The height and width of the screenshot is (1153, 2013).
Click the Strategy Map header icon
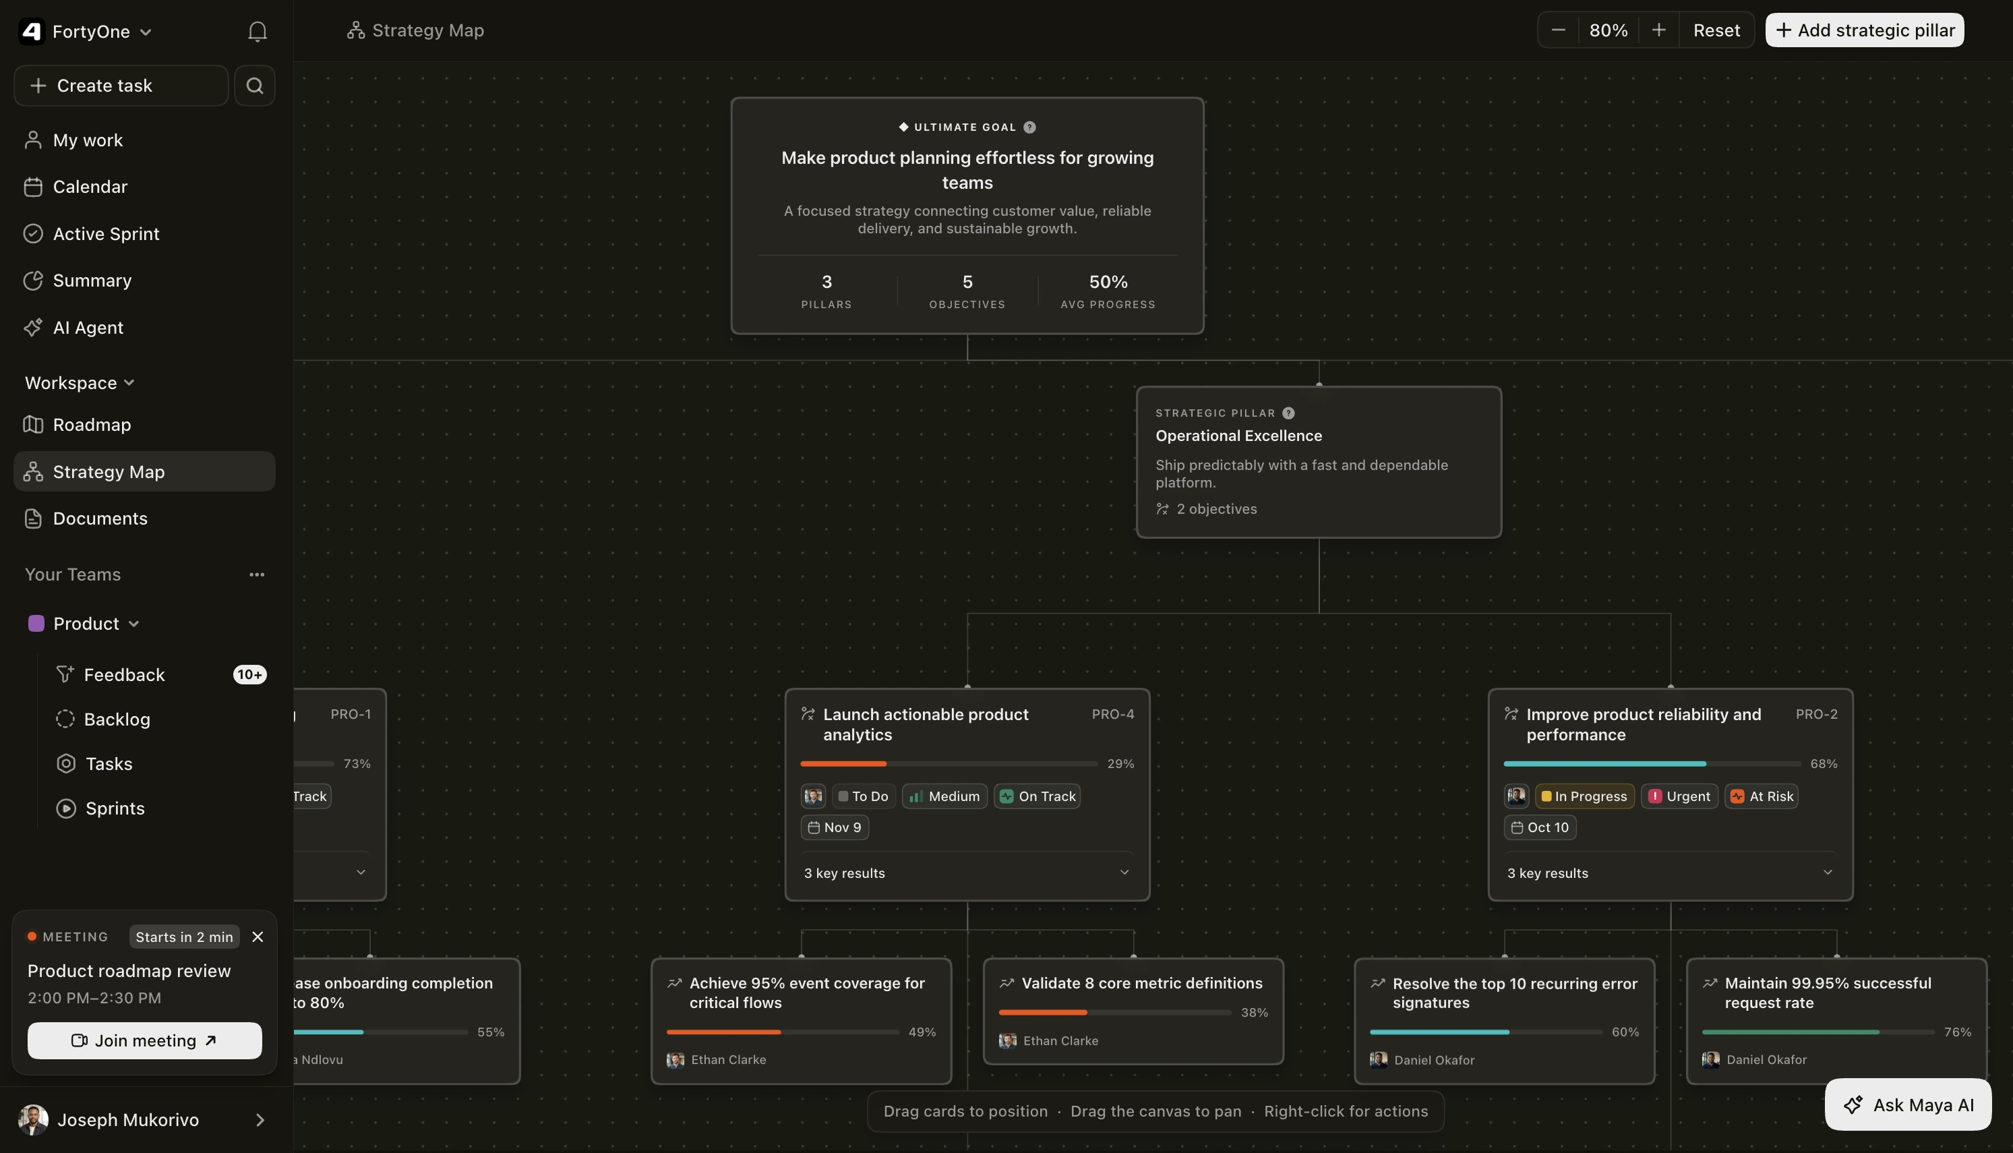pos(355,30)
